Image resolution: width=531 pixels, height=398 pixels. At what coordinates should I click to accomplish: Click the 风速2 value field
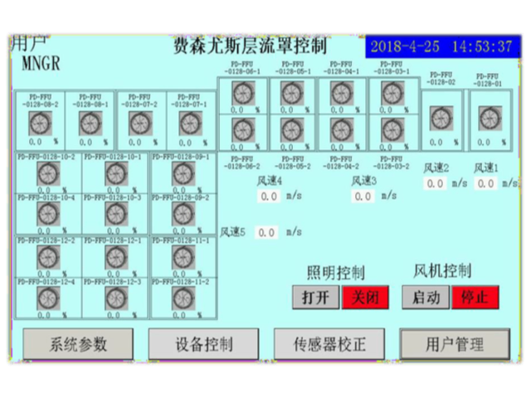435,184
